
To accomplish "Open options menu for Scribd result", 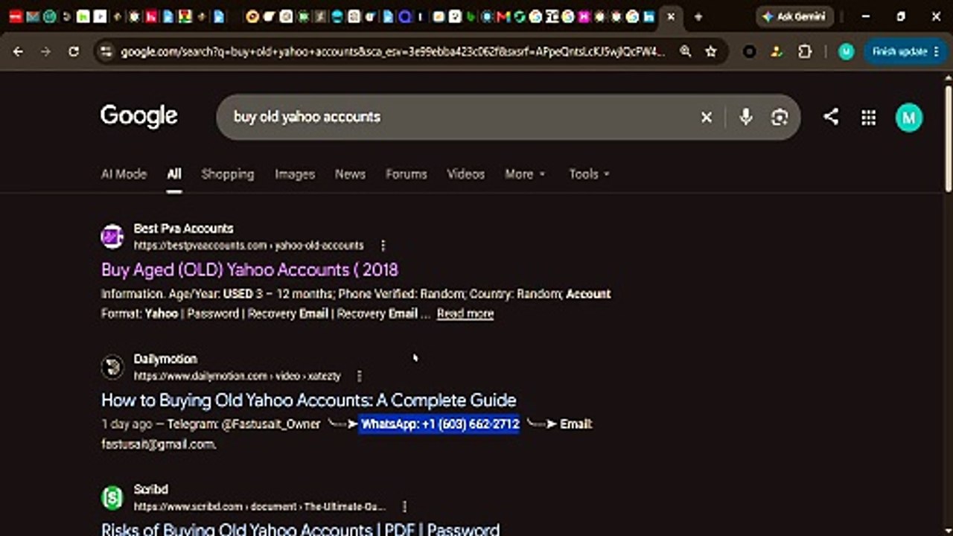I will [x=405, y=506].
